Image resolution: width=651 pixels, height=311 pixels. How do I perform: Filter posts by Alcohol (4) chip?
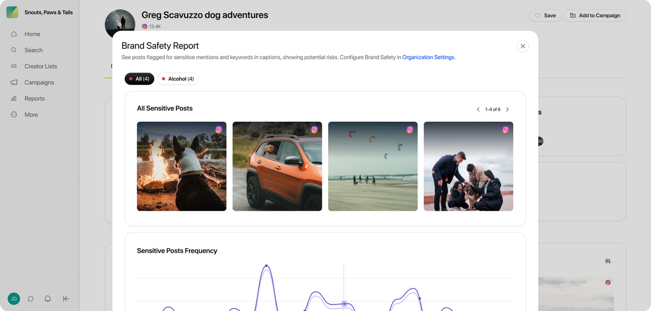click(178, 79)
